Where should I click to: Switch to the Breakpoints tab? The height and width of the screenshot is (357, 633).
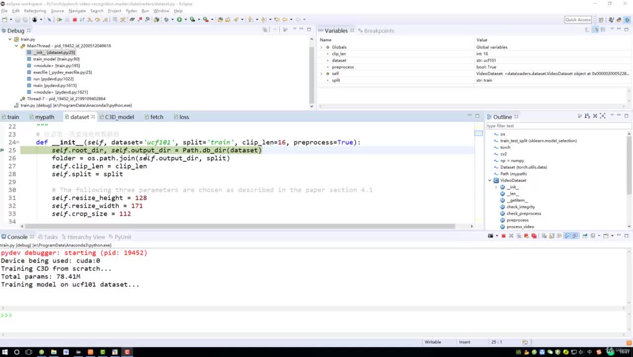point(376,31)
